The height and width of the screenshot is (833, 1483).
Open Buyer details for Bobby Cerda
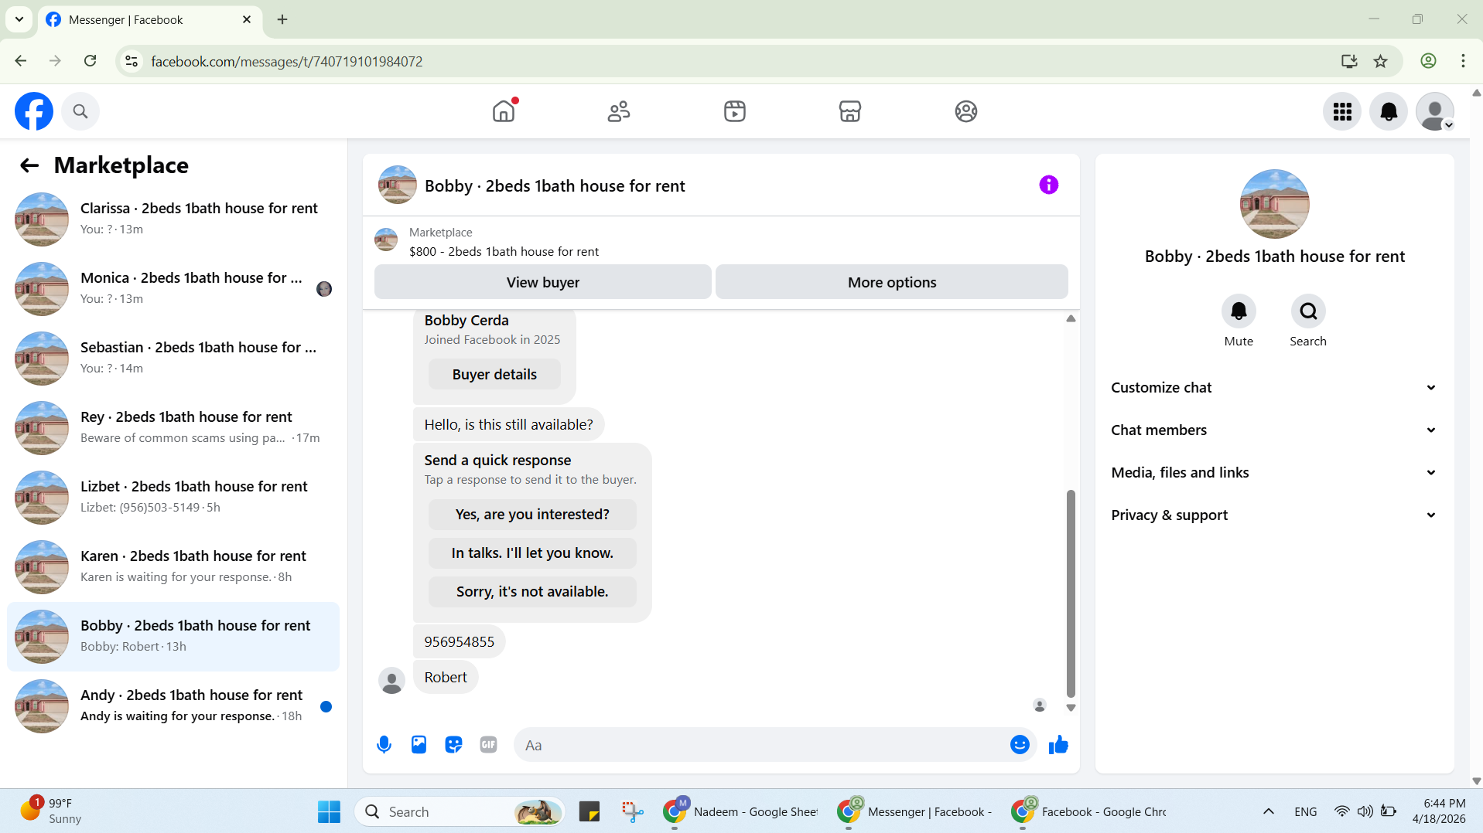[x=494, y=375]
